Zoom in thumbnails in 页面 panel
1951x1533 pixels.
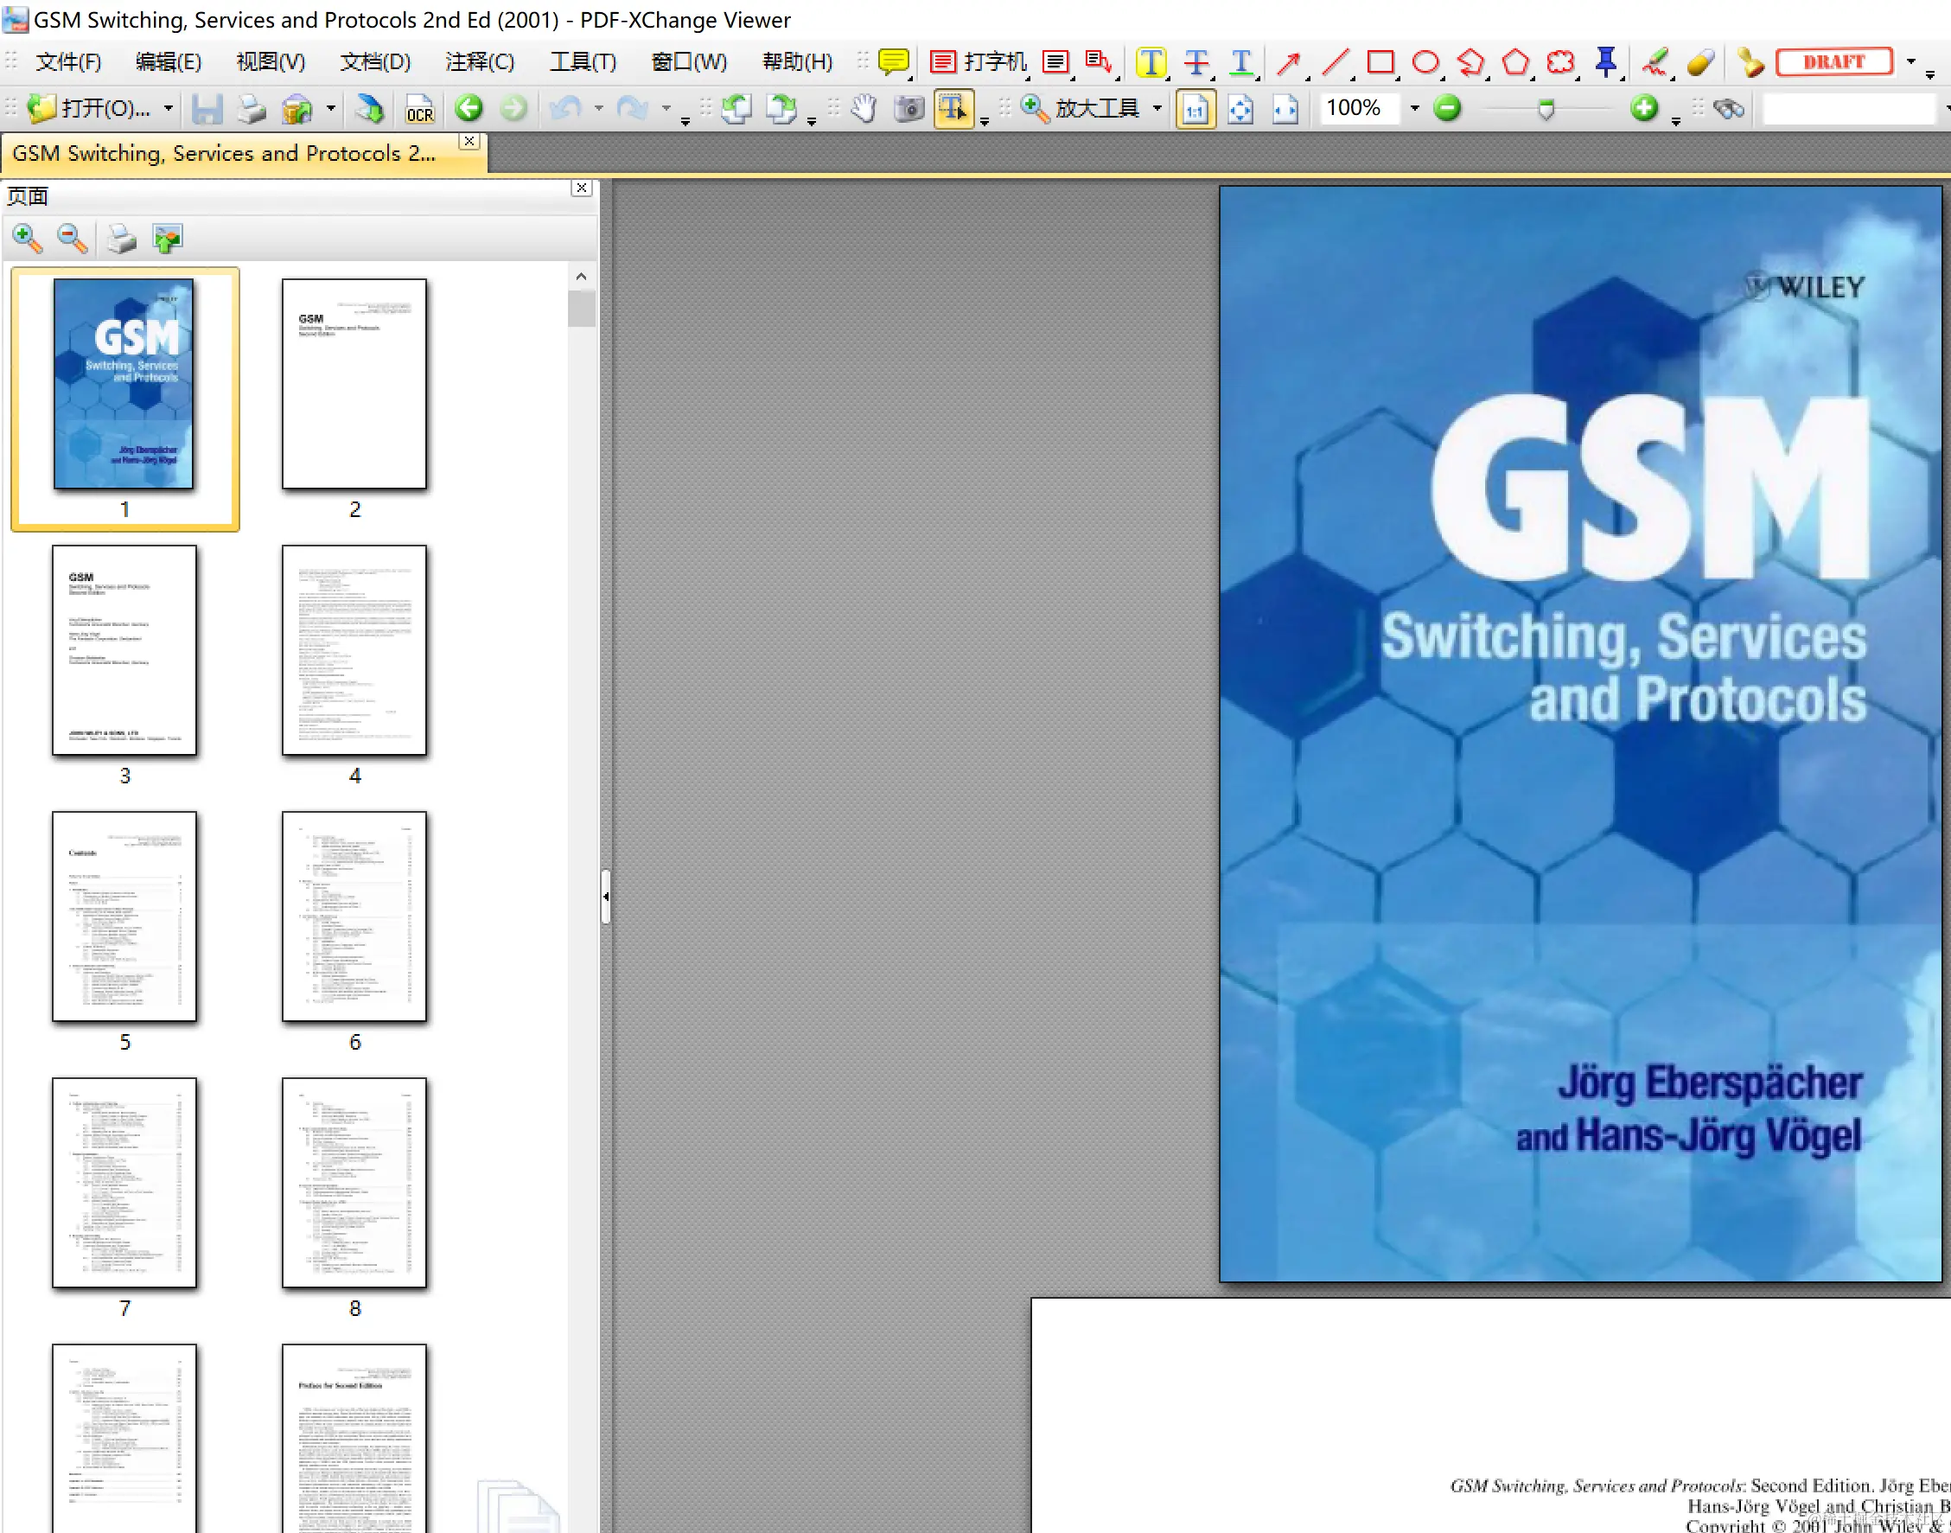(27, 239)
